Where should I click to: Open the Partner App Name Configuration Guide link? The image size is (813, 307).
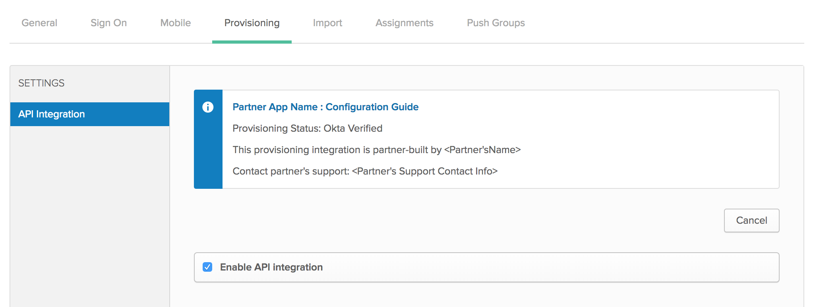[325, 107]
